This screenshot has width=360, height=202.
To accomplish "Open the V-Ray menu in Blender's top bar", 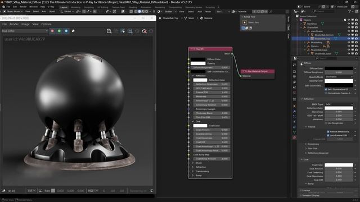I will 51,7.
